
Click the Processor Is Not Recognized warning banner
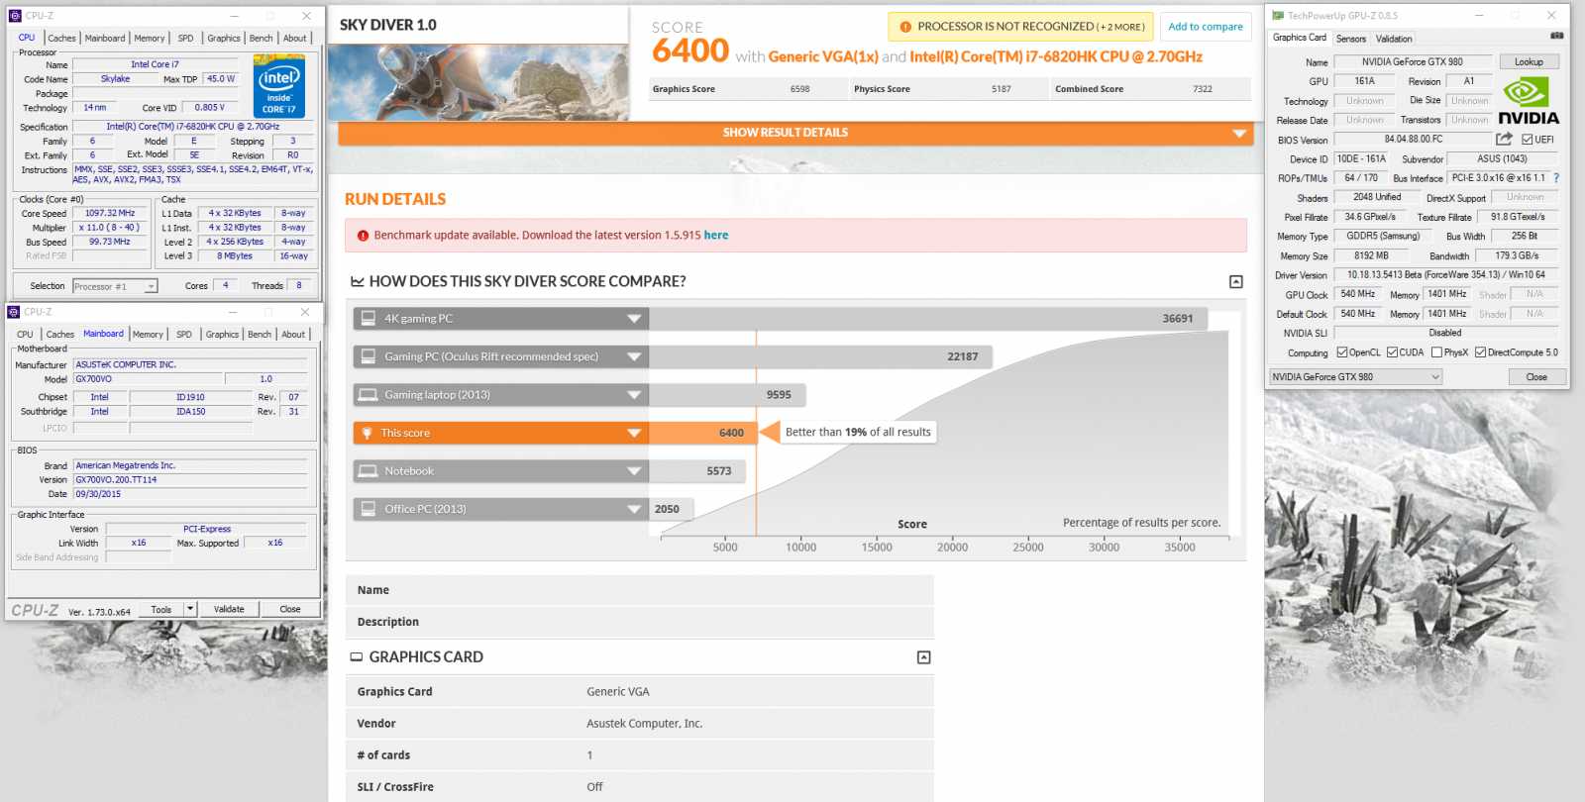point(1020,27)
